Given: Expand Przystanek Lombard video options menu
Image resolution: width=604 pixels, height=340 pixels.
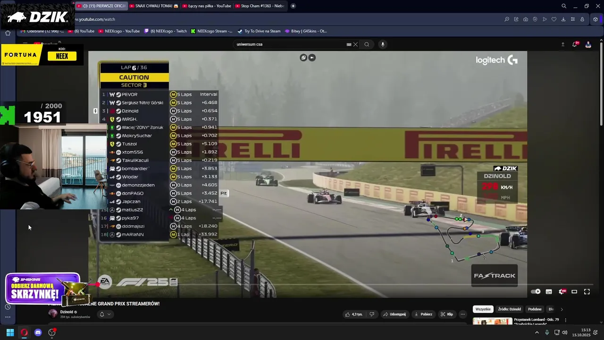Looking at the screenshot, I should [565, 320].
